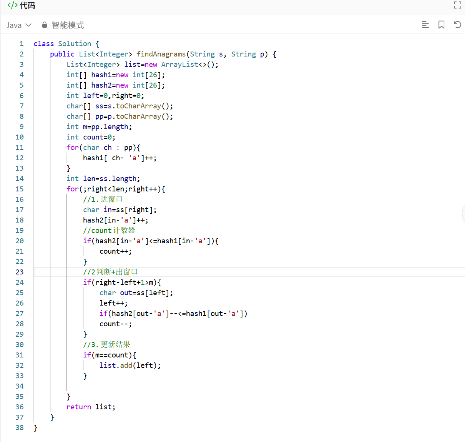The image size is (465, 442).
Task: Click the '//count计数器' comment
Action: (109, 231)
